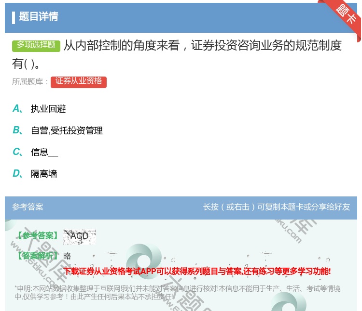Click the 所属题库 label
This screenshot has height=311, width=362.
point(30,82)
